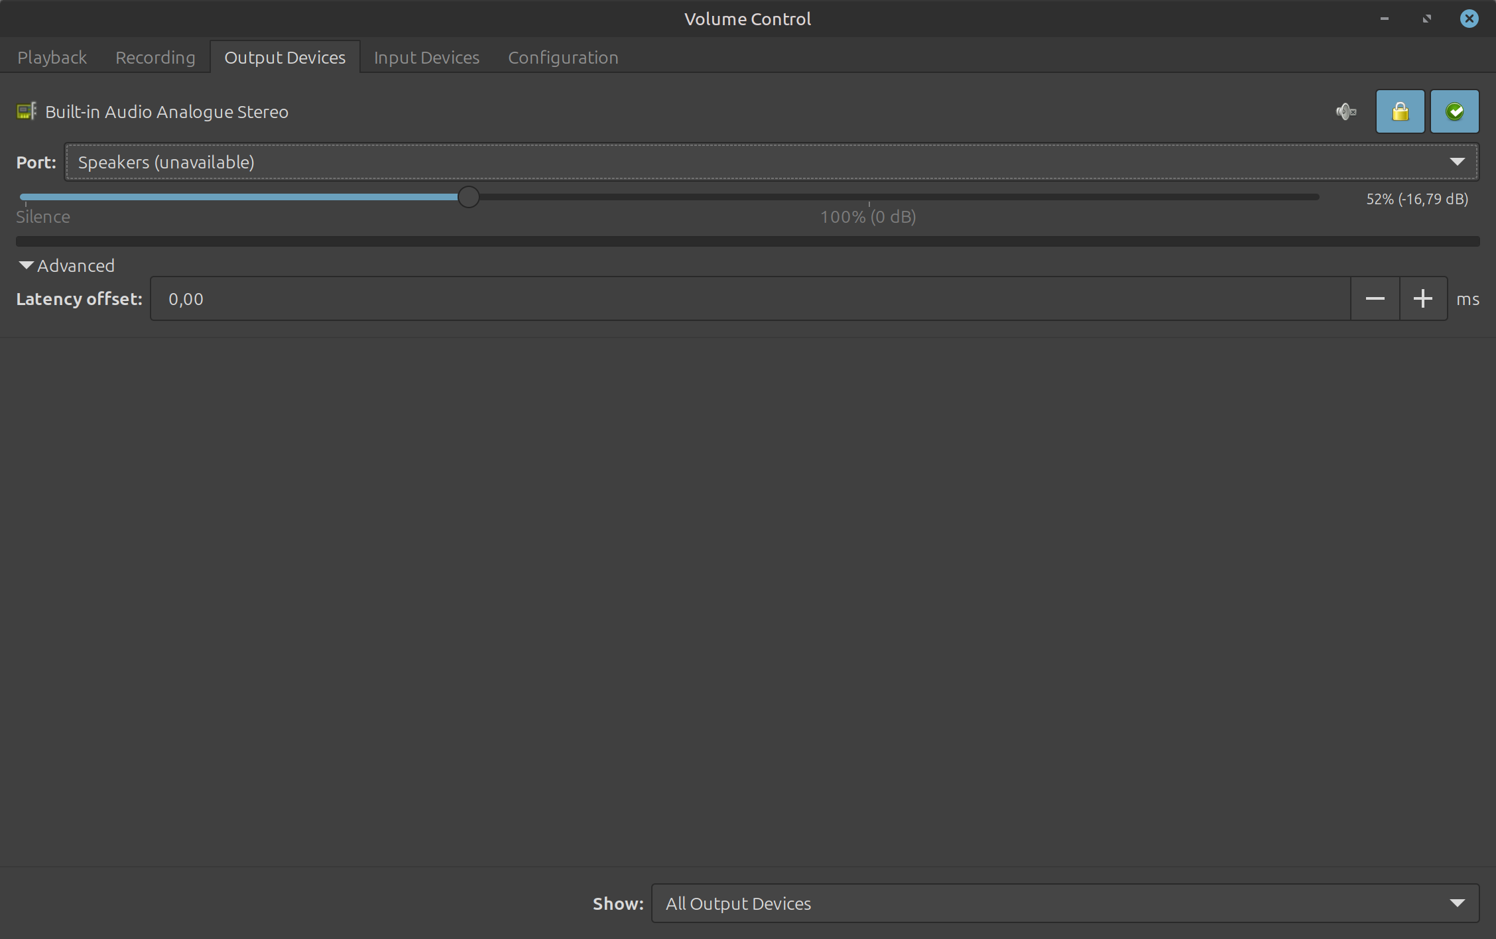Decrease latency offset with minus button
Viewport: 1496px width, 939px height.
[1375, 299]
